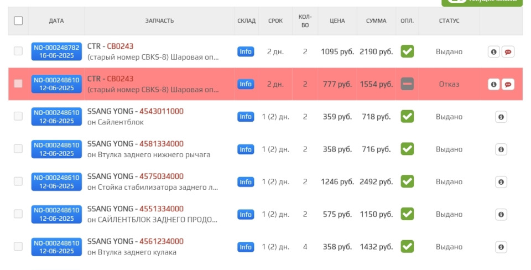Click info icon for part 4543011000

point(501,117)
